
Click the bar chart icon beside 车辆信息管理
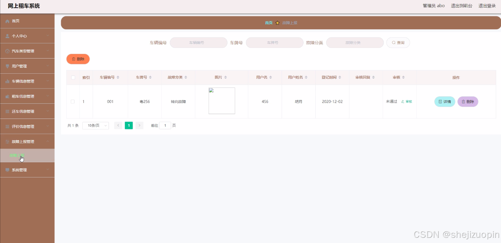coord(7,81)
